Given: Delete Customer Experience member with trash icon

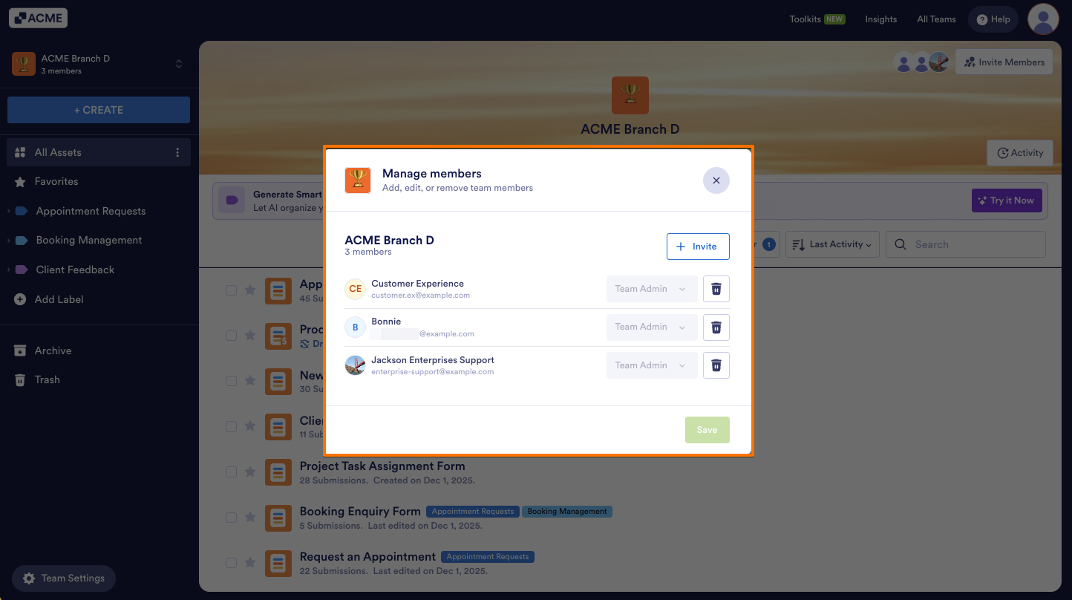Looking at the screenshot, I should [716, 289].
